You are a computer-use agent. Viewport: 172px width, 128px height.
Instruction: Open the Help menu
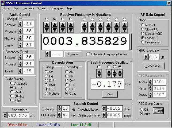(x=69, y=8)
